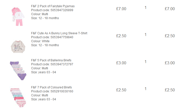Open the F&F Cute As A Bunny Long Sleeve T-Shirt title

coord(59,33)
